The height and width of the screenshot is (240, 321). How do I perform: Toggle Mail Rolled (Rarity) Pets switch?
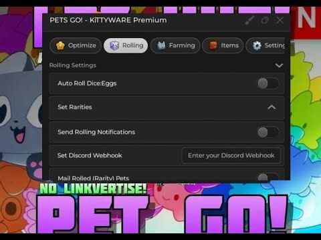[x=268, y=177]
